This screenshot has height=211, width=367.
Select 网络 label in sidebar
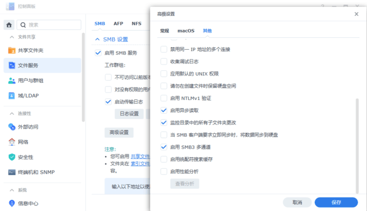pyautogui.click(x=23, y=142)
